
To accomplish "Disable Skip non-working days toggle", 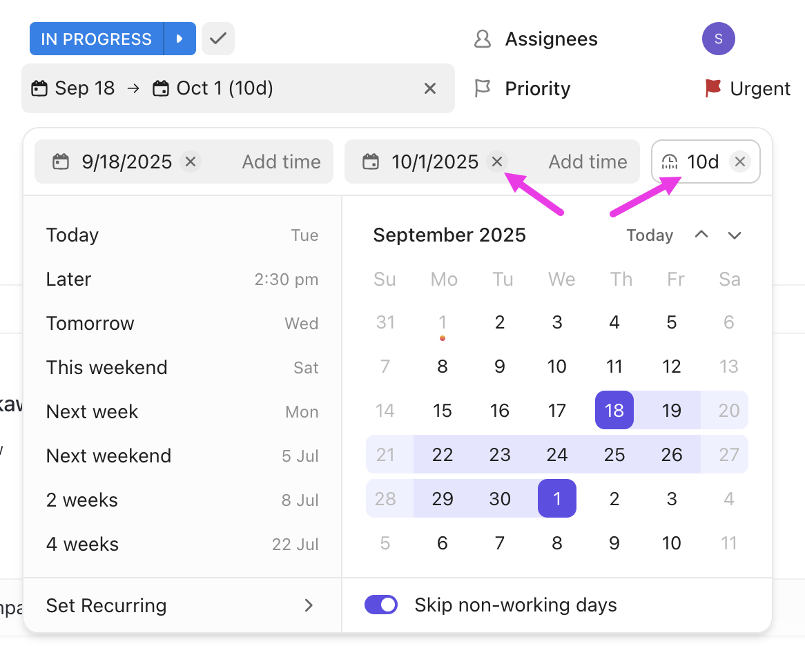I will [x=381, y=605].
